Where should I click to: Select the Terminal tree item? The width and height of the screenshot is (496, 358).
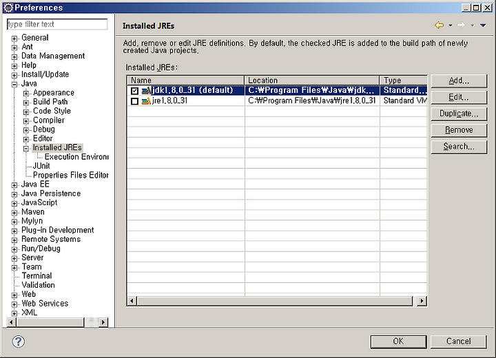tap(37, 276)
